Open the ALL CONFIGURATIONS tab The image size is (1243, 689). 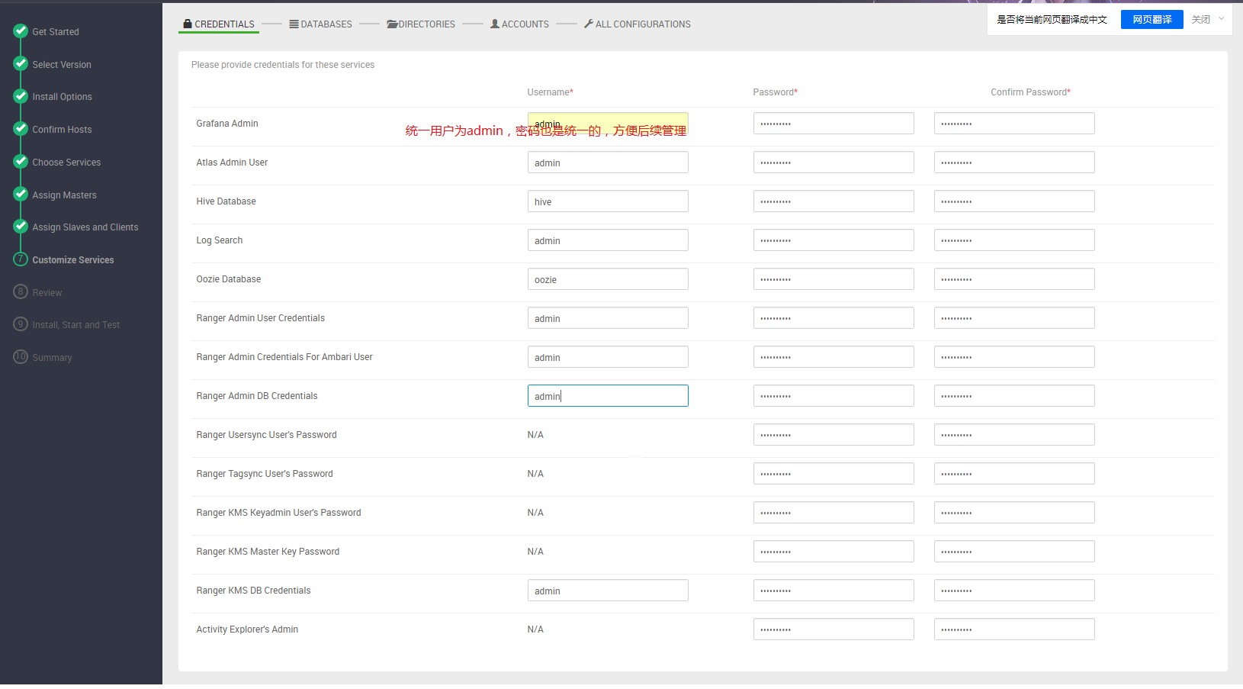638,24
